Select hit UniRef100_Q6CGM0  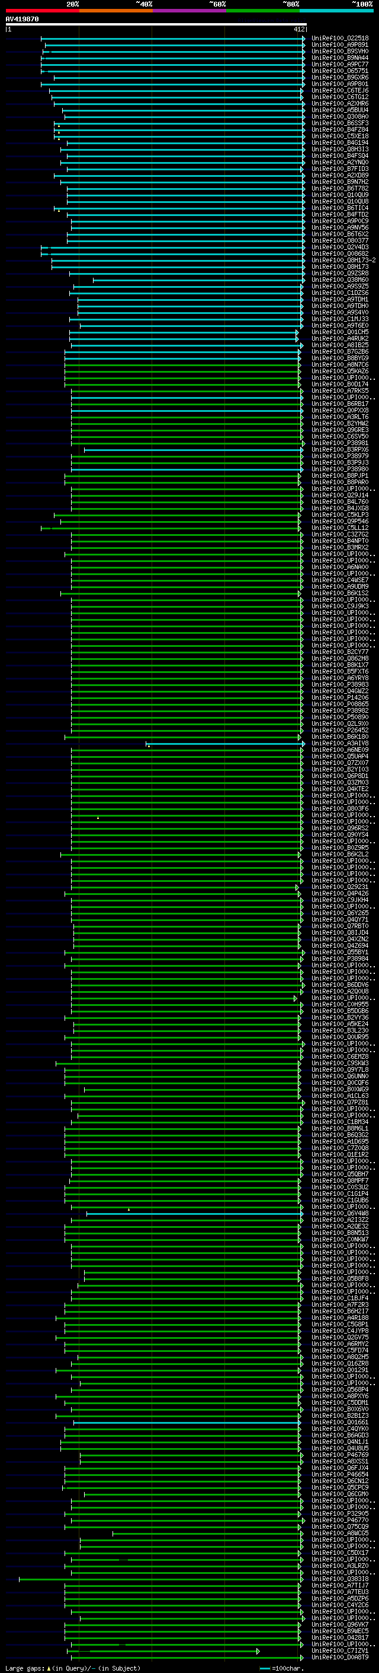tap(340, 1494)
